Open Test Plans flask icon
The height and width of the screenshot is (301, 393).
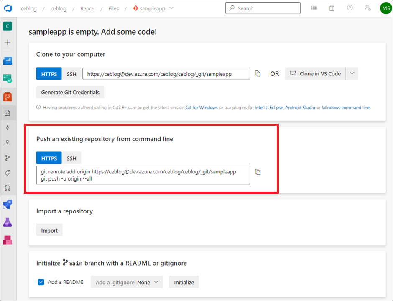[8, 222]
